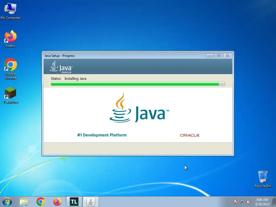Open File Explorer from the taskbar
The height and width of the screenshot is (207, 276).
click(x=24, y=202)
